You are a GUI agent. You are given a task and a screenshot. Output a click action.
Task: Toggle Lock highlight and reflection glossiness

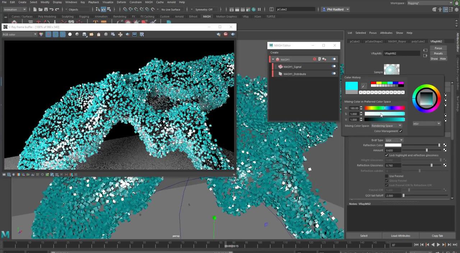tap(387, 155)
